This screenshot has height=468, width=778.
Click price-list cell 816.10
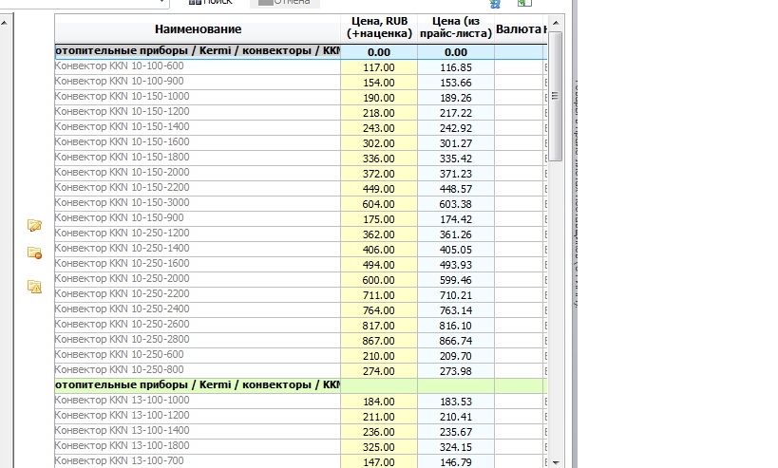456,326
